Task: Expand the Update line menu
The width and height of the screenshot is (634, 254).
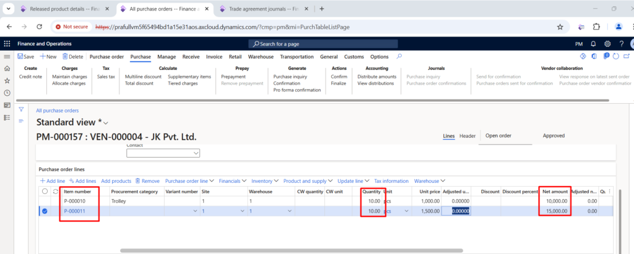Action: pos(354,181)
